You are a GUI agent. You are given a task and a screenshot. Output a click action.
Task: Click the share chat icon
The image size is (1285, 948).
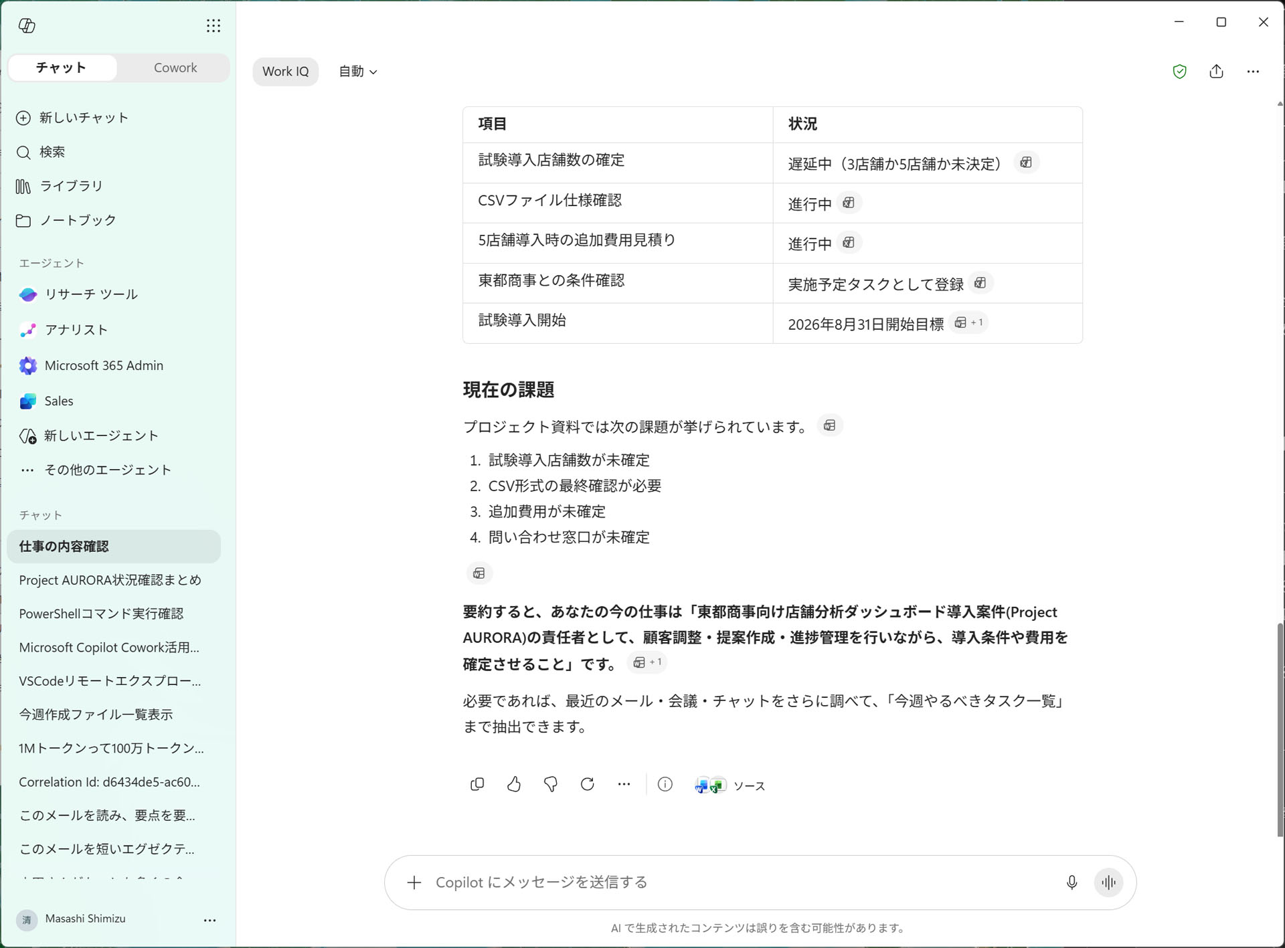(1217, 72)
